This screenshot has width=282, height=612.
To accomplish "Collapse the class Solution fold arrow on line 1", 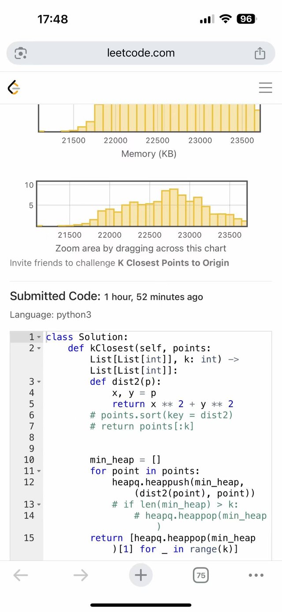I will 39,338.
